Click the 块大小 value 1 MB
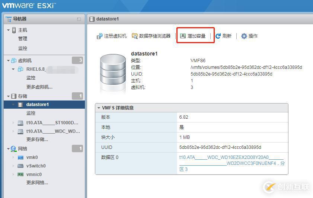Image resolution: width=313 pixels, height=198 pixels. click(185, 137)
